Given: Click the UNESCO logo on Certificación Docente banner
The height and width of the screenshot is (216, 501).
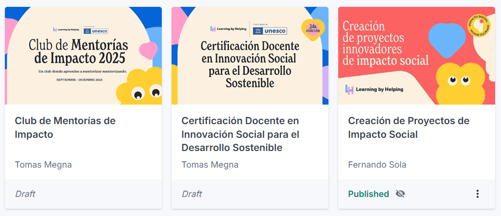Looking at the screenshot, I should coord(269,31).
